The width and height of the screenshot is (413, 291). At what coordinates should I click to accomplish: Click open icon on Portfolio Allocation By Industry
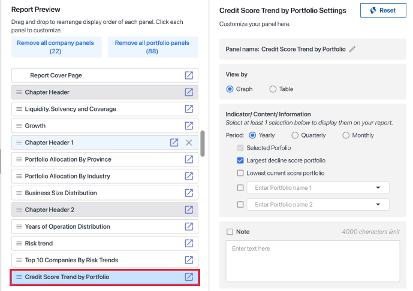[x=189, y=176]
